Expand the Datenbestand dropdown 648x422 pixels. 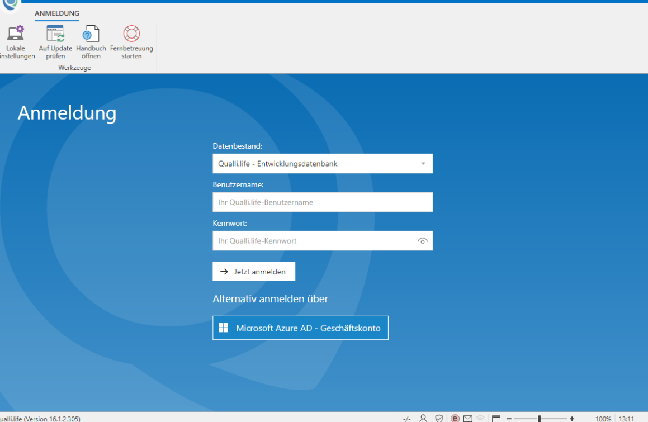pyautogui.click(x=423, y=164)
